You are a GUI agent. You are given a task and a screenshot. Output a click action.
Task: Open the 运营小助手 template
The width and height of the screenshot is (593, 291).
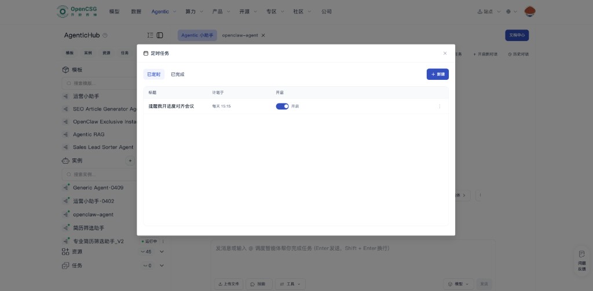(86, 97)
